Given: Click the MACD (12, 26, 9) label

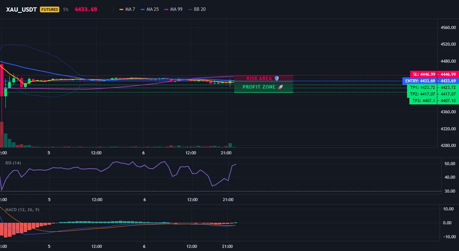Looking at the screenshot, I should [x=22, y=210].
